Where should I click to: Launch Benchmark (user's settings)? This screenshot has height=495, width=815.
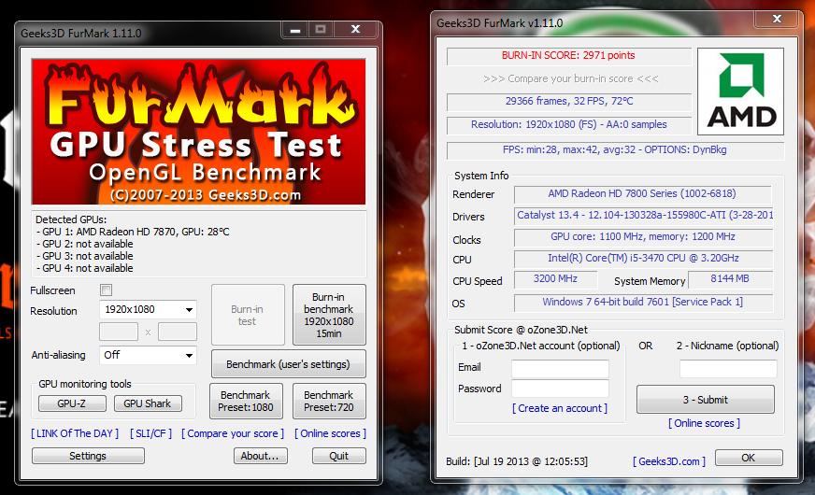[289, 364]
